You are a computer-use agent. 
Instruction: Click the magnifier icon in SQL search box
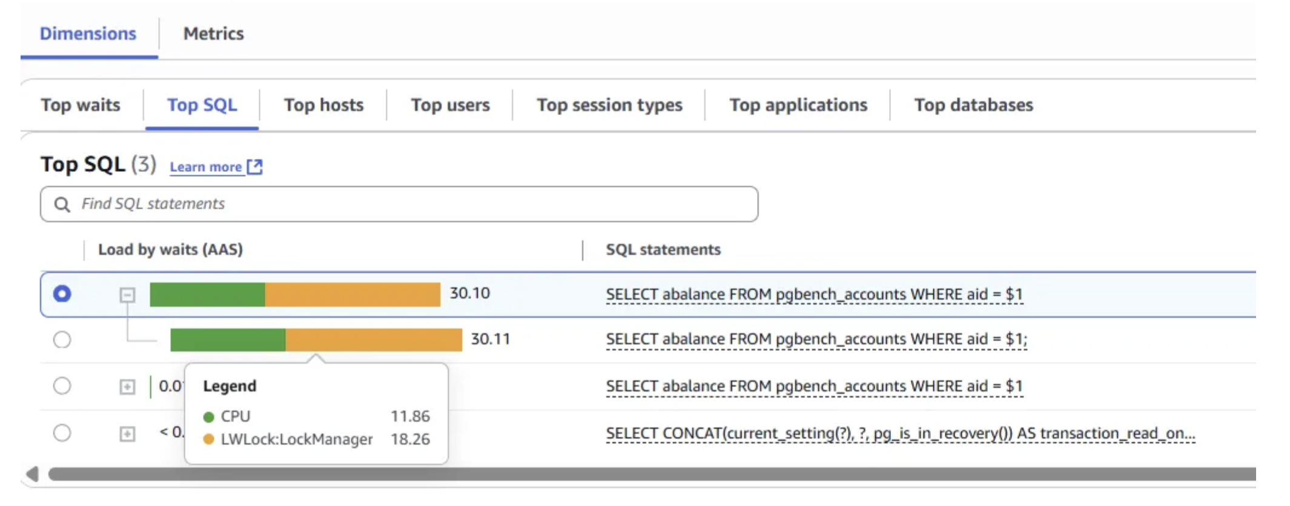[62, 205]
